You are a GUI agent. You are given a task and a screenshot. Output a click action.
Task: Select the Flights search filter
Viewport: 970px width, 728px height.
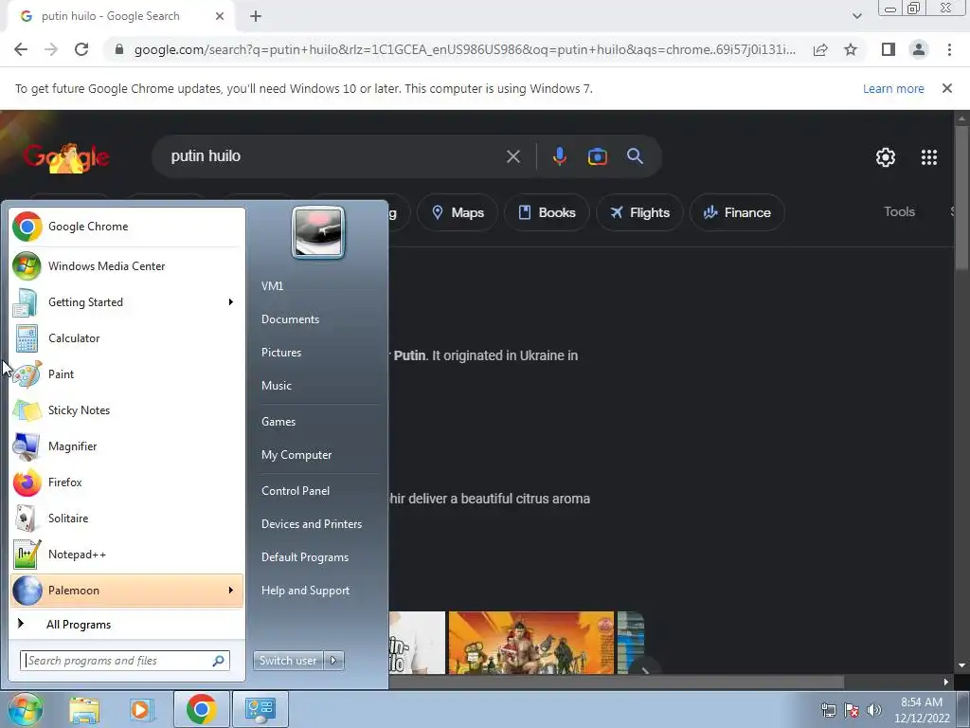(x=639, y=212)
